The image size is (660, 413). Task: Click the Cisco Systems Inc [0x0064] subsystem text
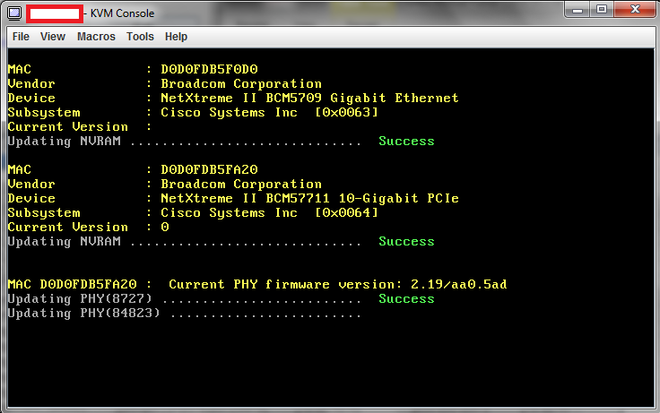click(269, 213)
